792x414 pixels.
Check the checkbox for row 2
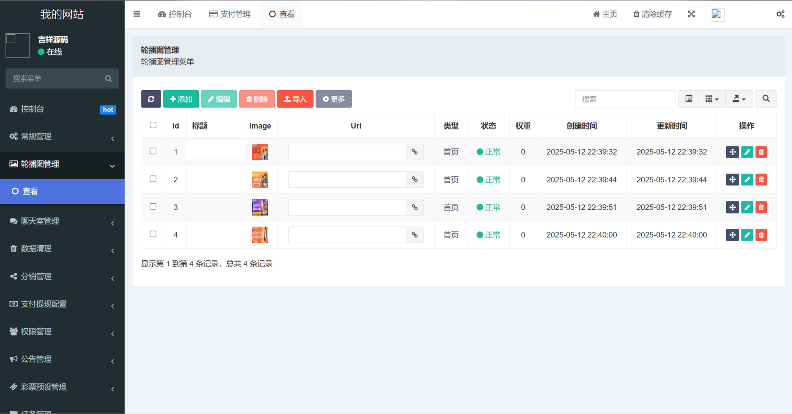point(153,179)
